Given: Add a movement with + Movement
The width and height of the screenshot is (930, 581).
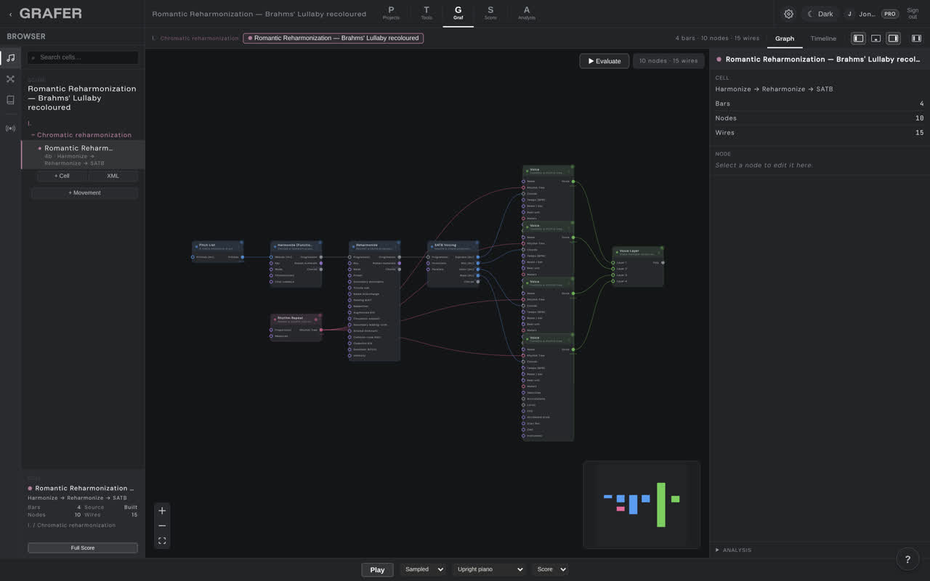Looking at the screenshot, I should point(84,192).
